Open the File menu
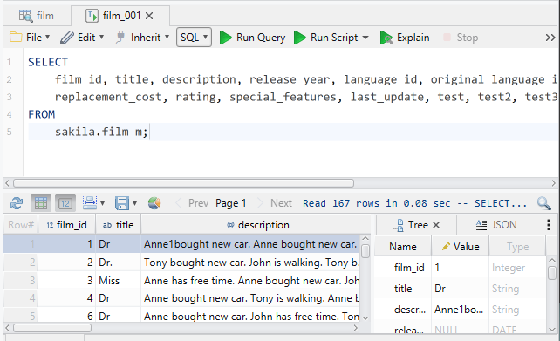 pyautogui.click(x=30, y=38)
